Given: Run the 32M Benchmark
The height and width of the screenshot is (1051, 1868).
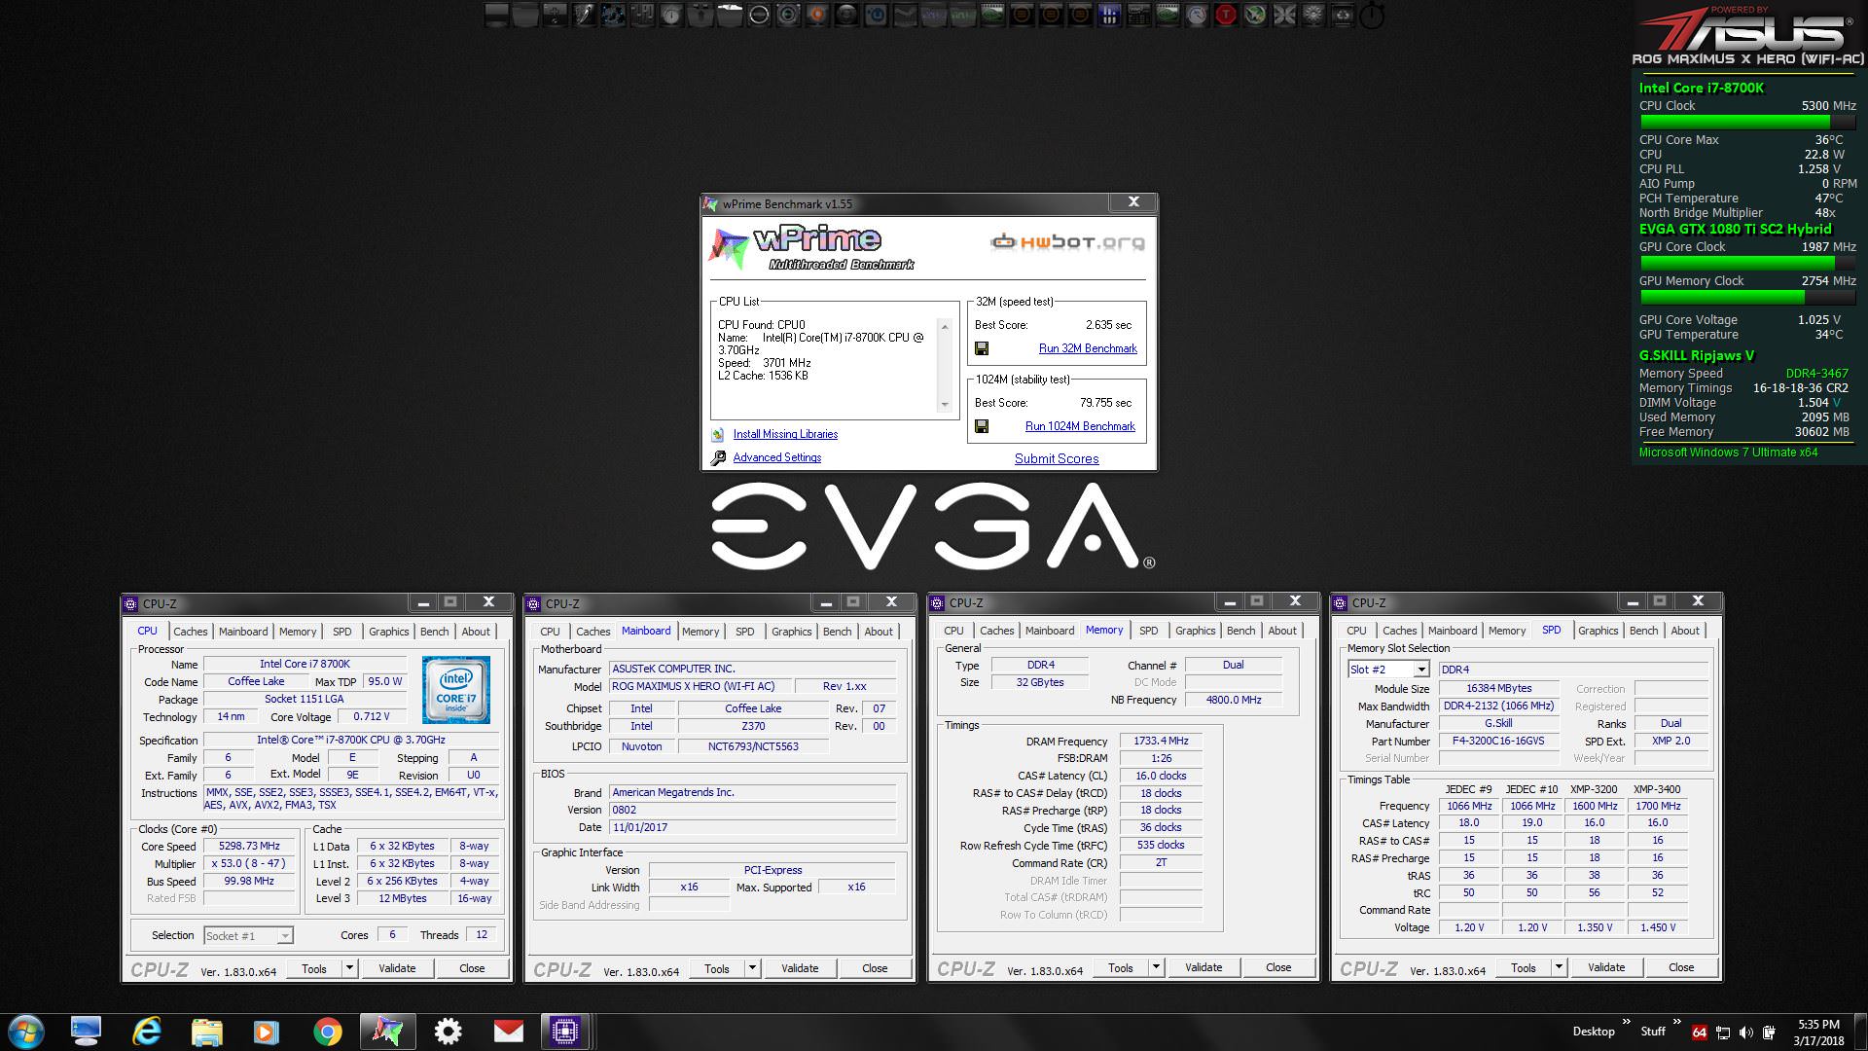Looking at the screenshot, I should (1088, 348).
